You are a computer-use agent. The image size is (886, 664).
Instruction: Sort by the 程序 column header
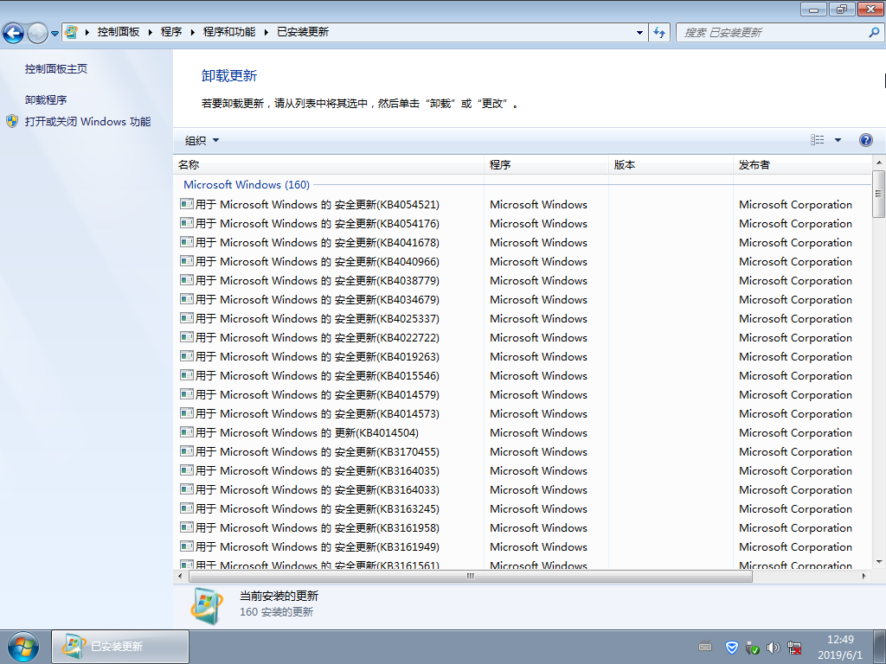coord(546,165)
